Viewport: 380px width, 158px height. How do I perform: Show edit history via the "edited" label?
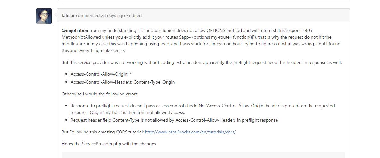pos(135,15)
